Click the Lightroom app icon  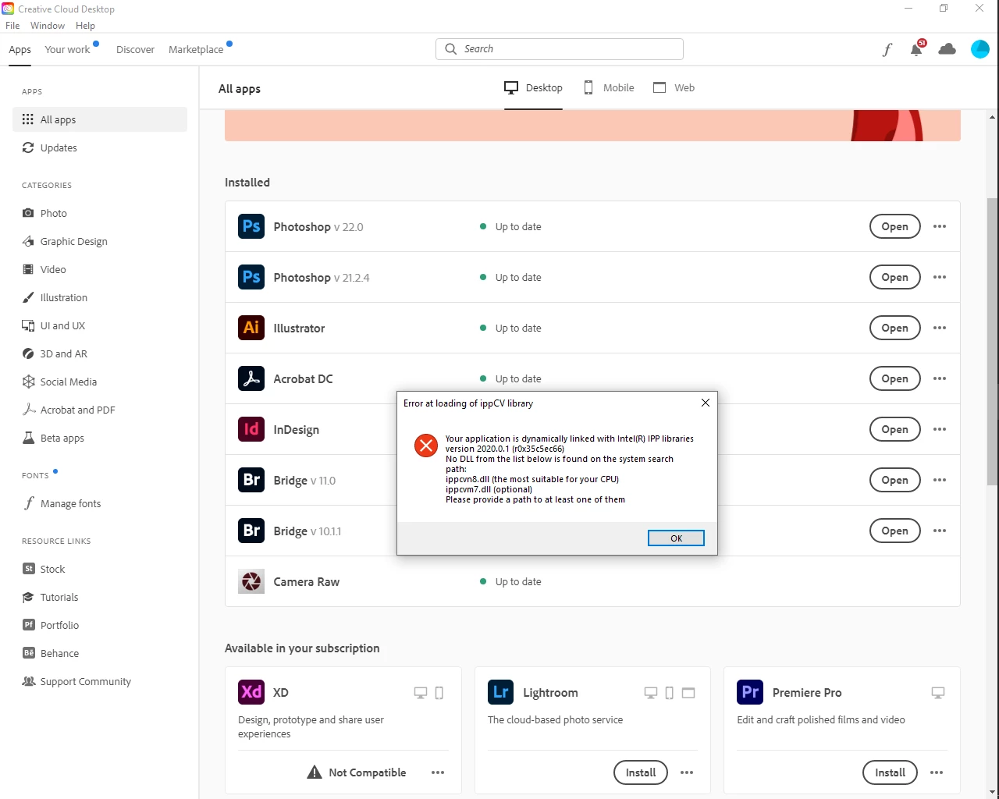tap(501, 692)
